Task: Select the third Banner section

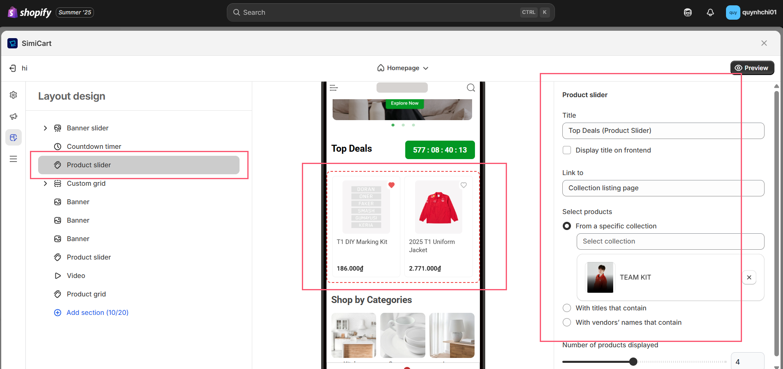Action: 78,239
